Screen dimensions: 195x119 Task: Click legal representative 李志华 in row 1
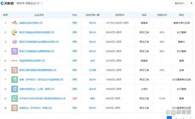[92, 23]
